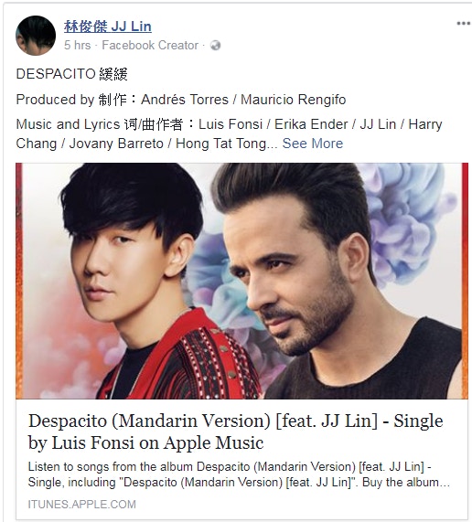Open the Despacito cover art preview image
The width and height of the screenshot is (472, 522).
[x=241, y=281]
